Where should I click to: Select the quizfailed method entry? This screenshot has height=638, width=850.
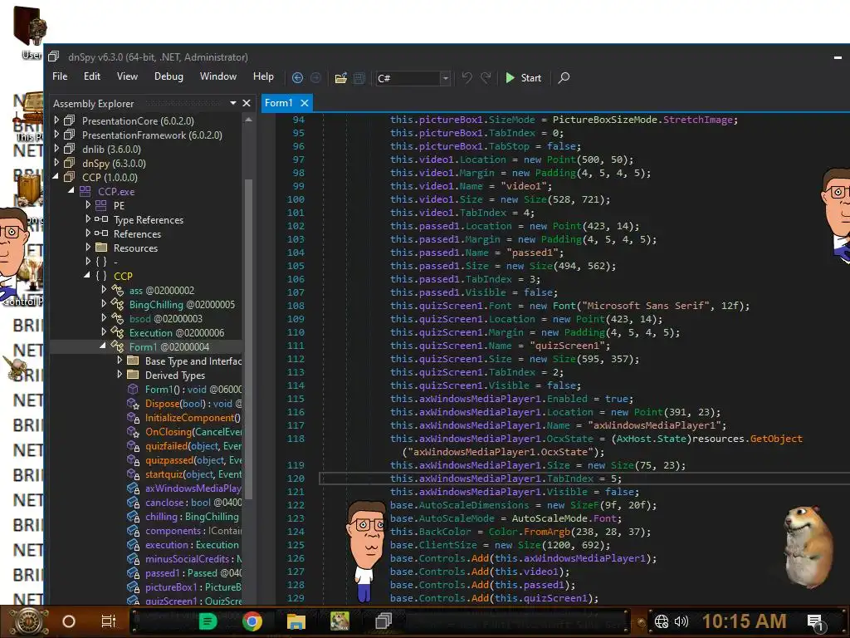pos(193,445)
